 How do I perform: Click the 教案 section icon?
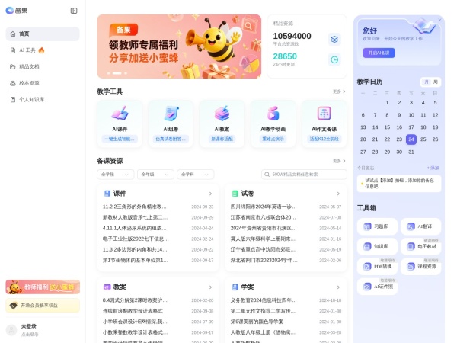(107, 287)
